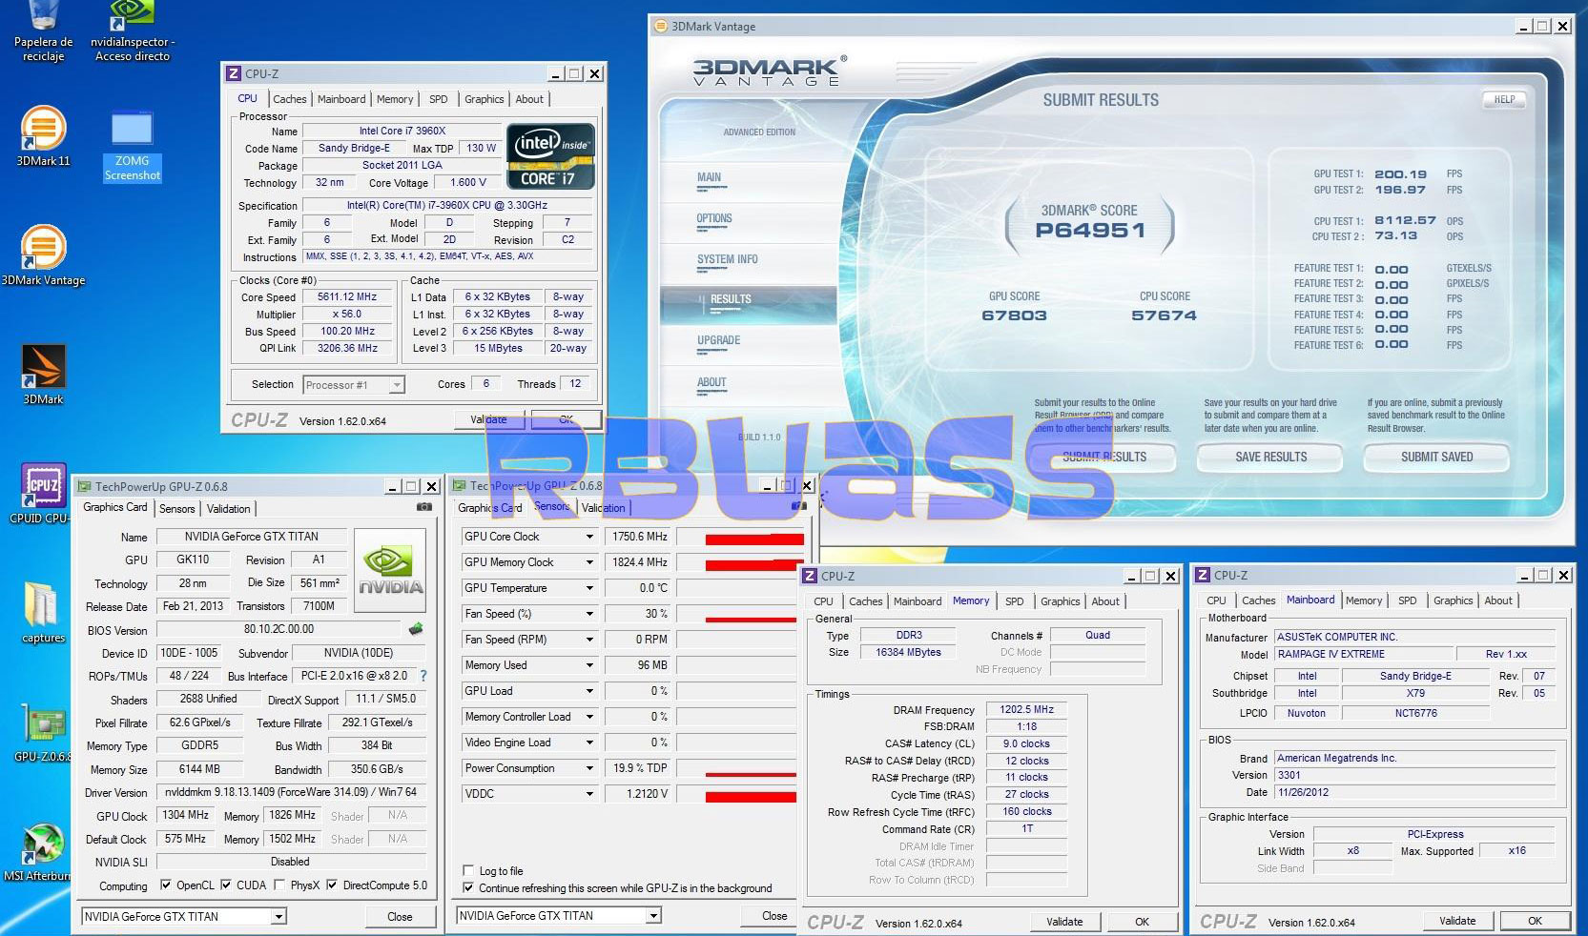Launch the 3DMark Vantage desktop shortcut

pos(43,255)
